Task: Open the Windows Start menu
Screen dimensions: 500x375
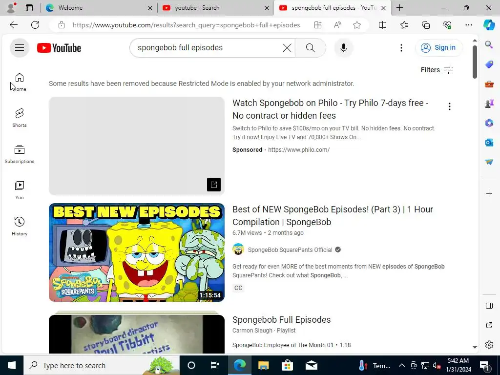Action: click(x=12, y=365)
